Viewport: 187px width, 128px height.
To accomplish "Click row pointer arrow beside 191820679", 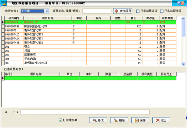I will click(x=3, y=22).
